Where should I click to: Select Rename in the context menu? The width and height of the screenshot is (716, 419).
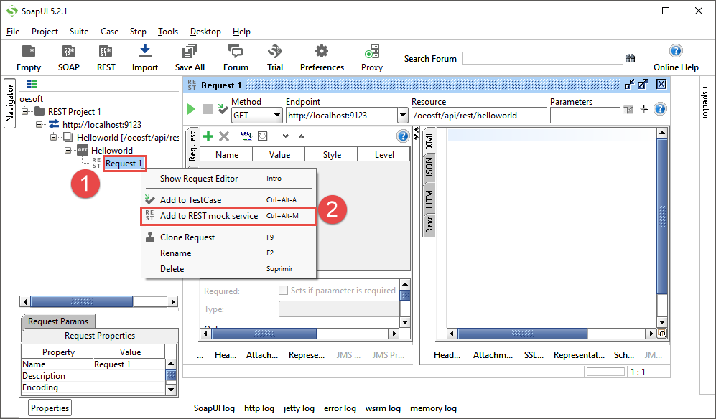click(228, 253)
